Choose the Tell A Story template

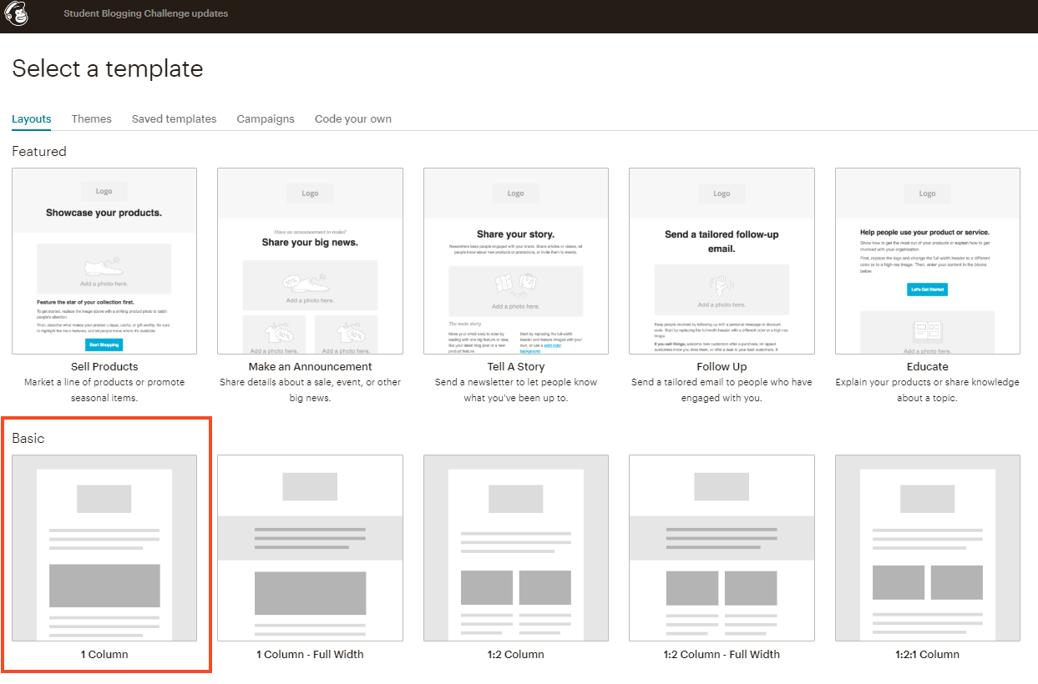[x=515, y=261]
